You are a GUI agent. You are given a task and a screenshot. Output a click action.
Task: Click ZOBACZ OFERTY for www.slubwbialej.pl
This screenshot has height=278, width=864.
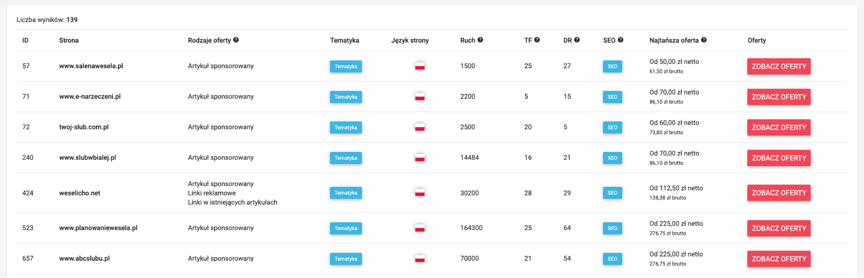point(779,158)
